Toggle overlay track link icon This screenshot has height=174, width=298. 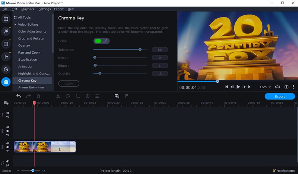pyautogui.click(x=8, y=135)
